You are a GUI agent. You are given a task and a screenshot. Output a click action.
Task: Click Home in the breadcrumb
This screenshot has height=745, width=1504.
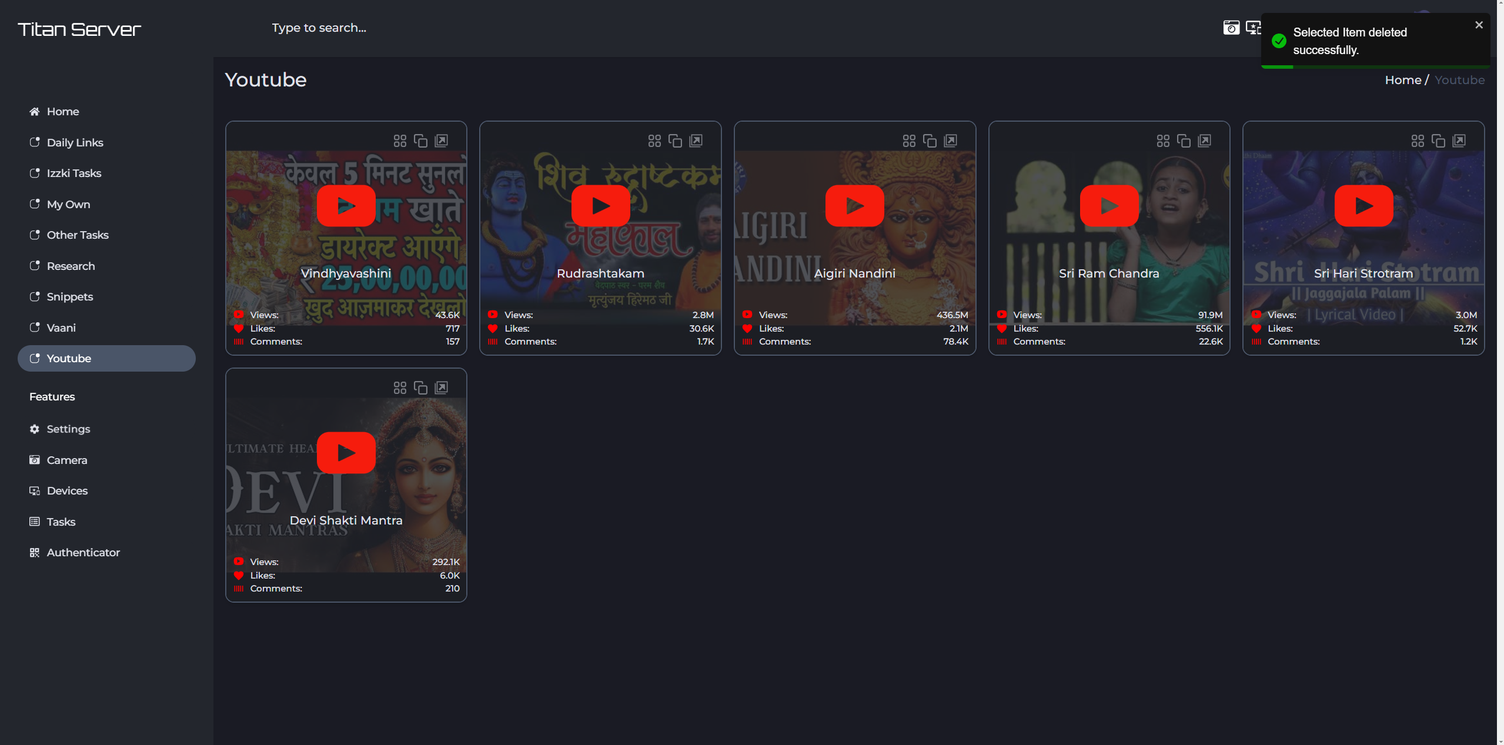point(1403,80)
